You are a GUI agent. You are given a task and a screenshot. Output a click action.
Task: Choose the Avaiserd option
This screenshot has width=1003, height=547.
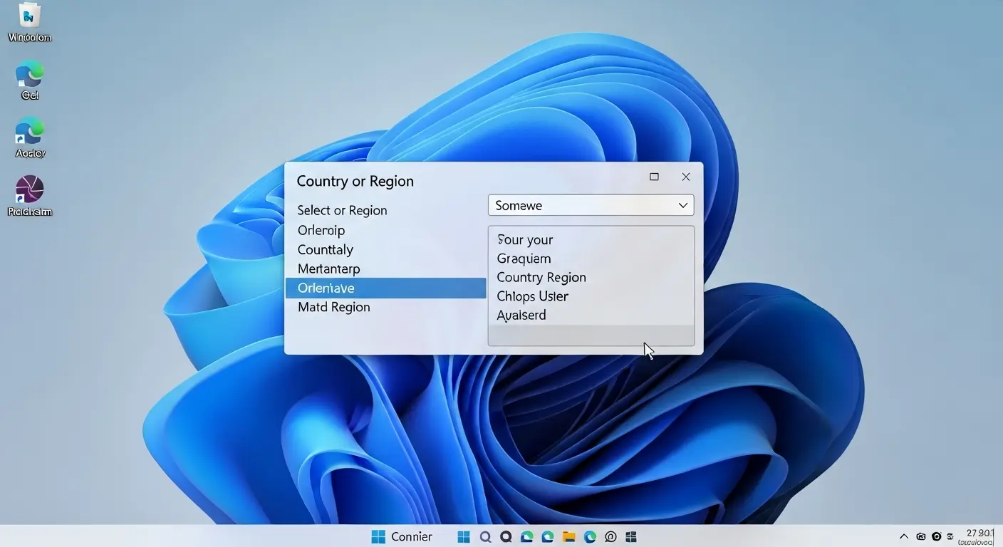[521, 315]
